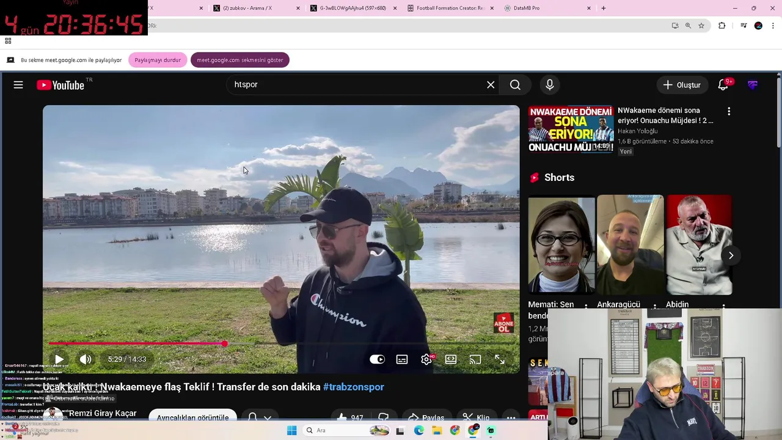Bookmark this page with the star
The height and width of the screenshot is (440, 782).
[x=701, y=26]
